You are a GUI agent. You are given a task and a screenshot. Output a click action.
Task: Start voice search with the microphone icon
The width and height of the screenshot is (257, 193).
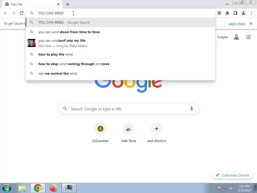191,109
